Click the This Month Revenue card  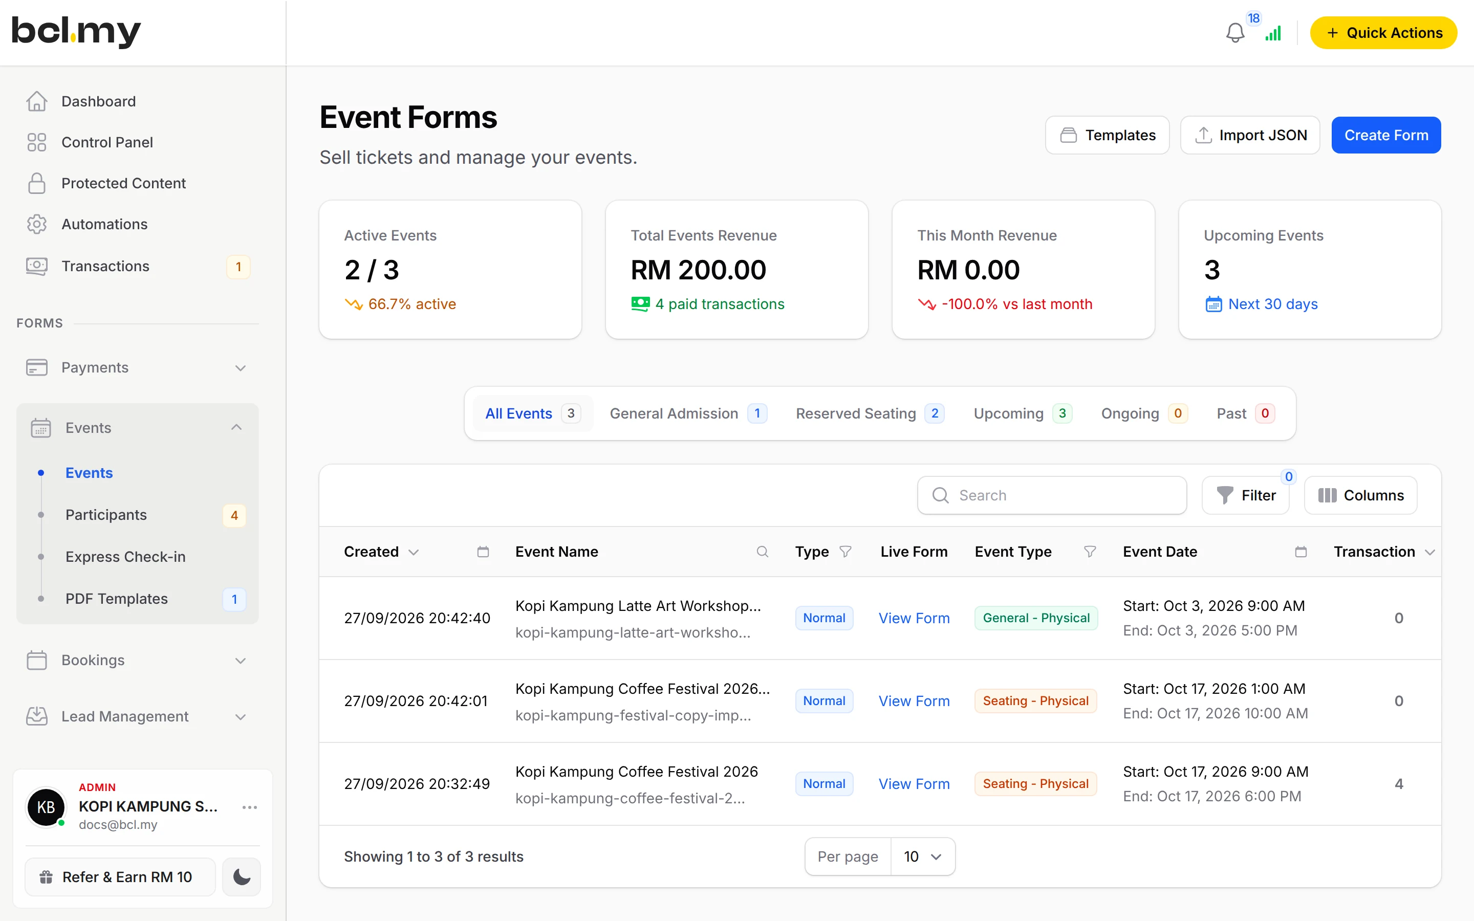[1023, 270]
